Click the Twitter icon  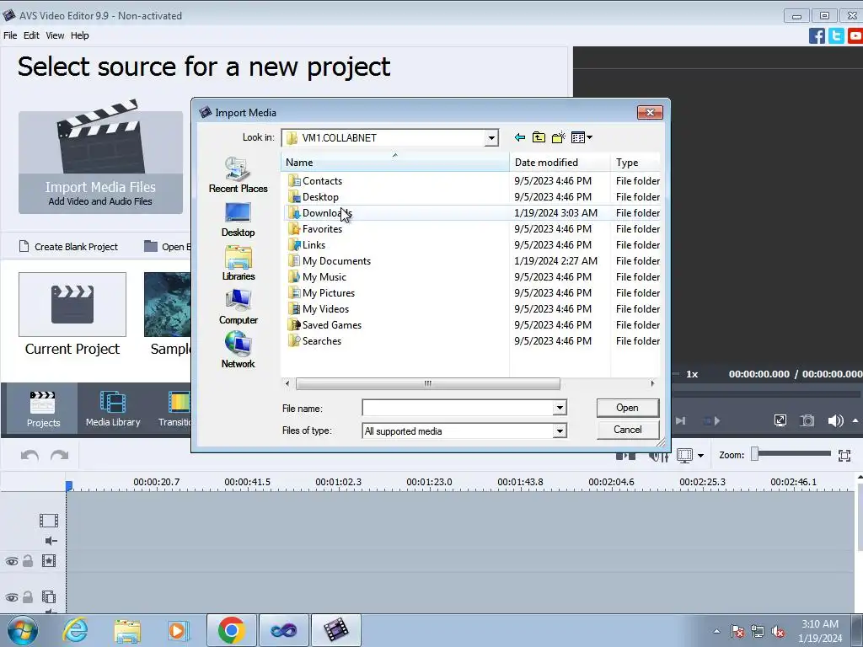836,36
